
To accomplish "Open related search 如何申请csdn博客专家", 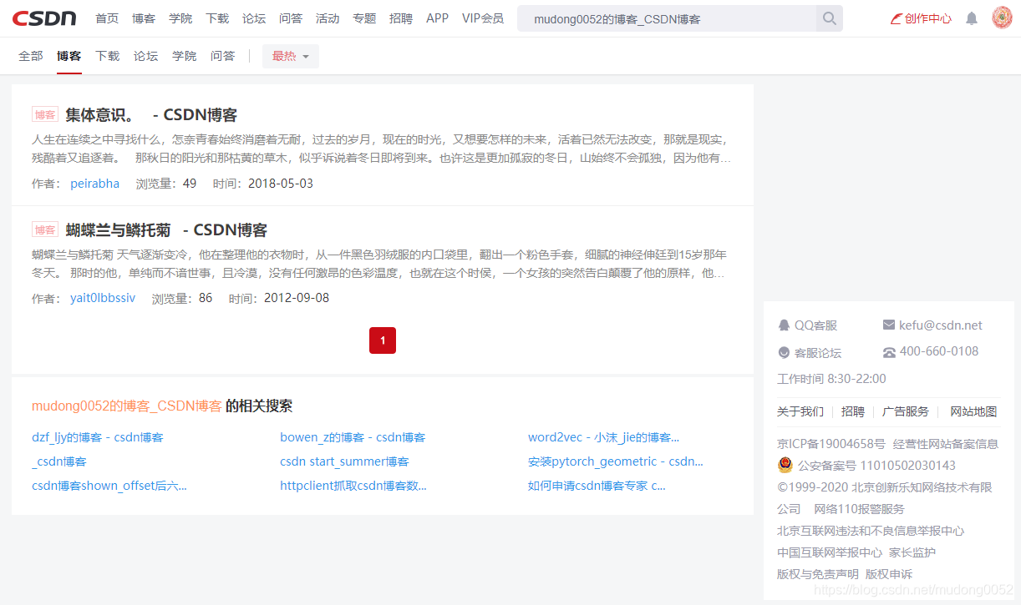I will click(597, 486).
